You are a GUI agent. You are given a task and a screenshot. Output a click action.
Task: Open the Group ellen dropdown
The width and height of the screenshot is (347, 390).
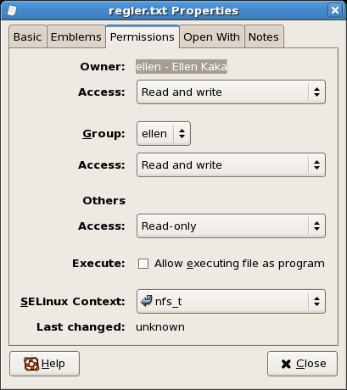click(164, 134)
